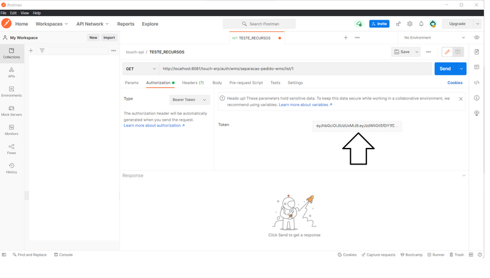Open request info icon in right sidebar

pos(477,98)
